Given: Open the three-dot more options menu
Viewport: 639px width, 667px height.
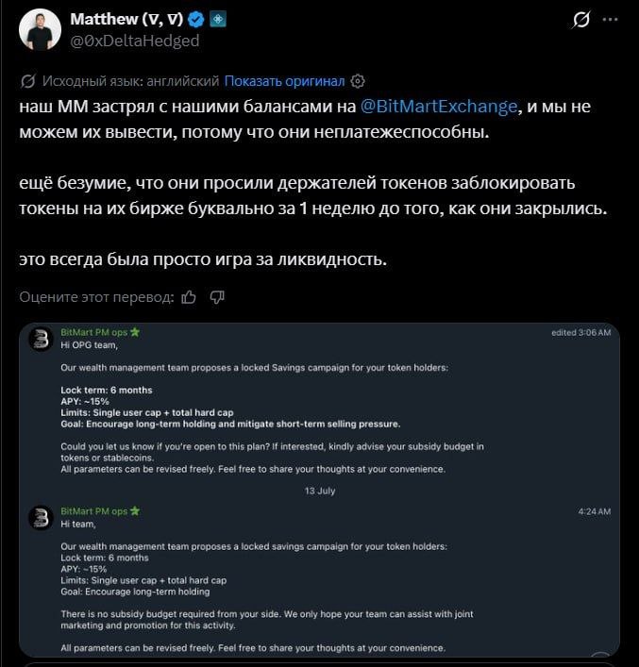Looking at the screenshot, I should coord(610,20).
